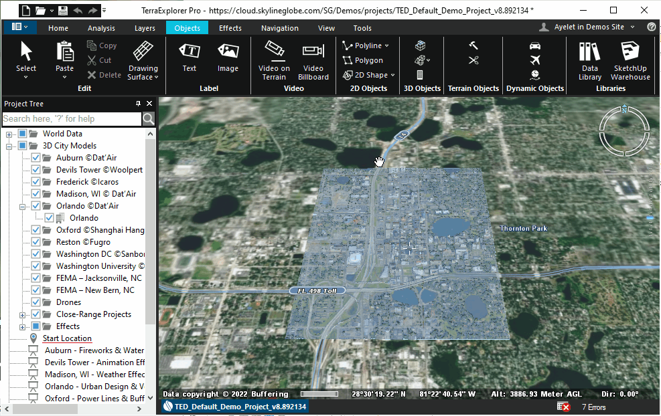The height and width of the screenshot is (416, 661).
Task: Add an Image label
Action: [228, 58]
